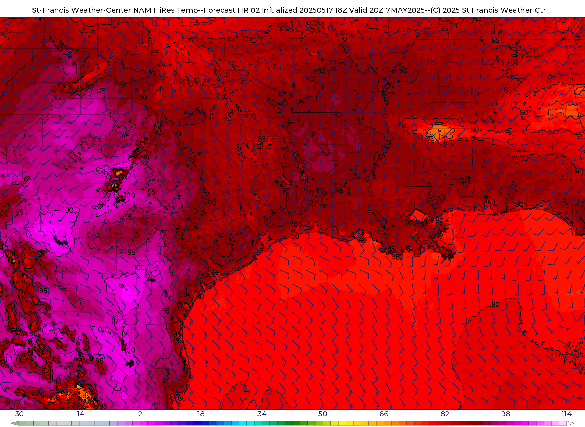585x427 pixels.
Task: Click '(C) 2025 St Francis Weather Ctr' copyright text
Action: tap(488, 10)
